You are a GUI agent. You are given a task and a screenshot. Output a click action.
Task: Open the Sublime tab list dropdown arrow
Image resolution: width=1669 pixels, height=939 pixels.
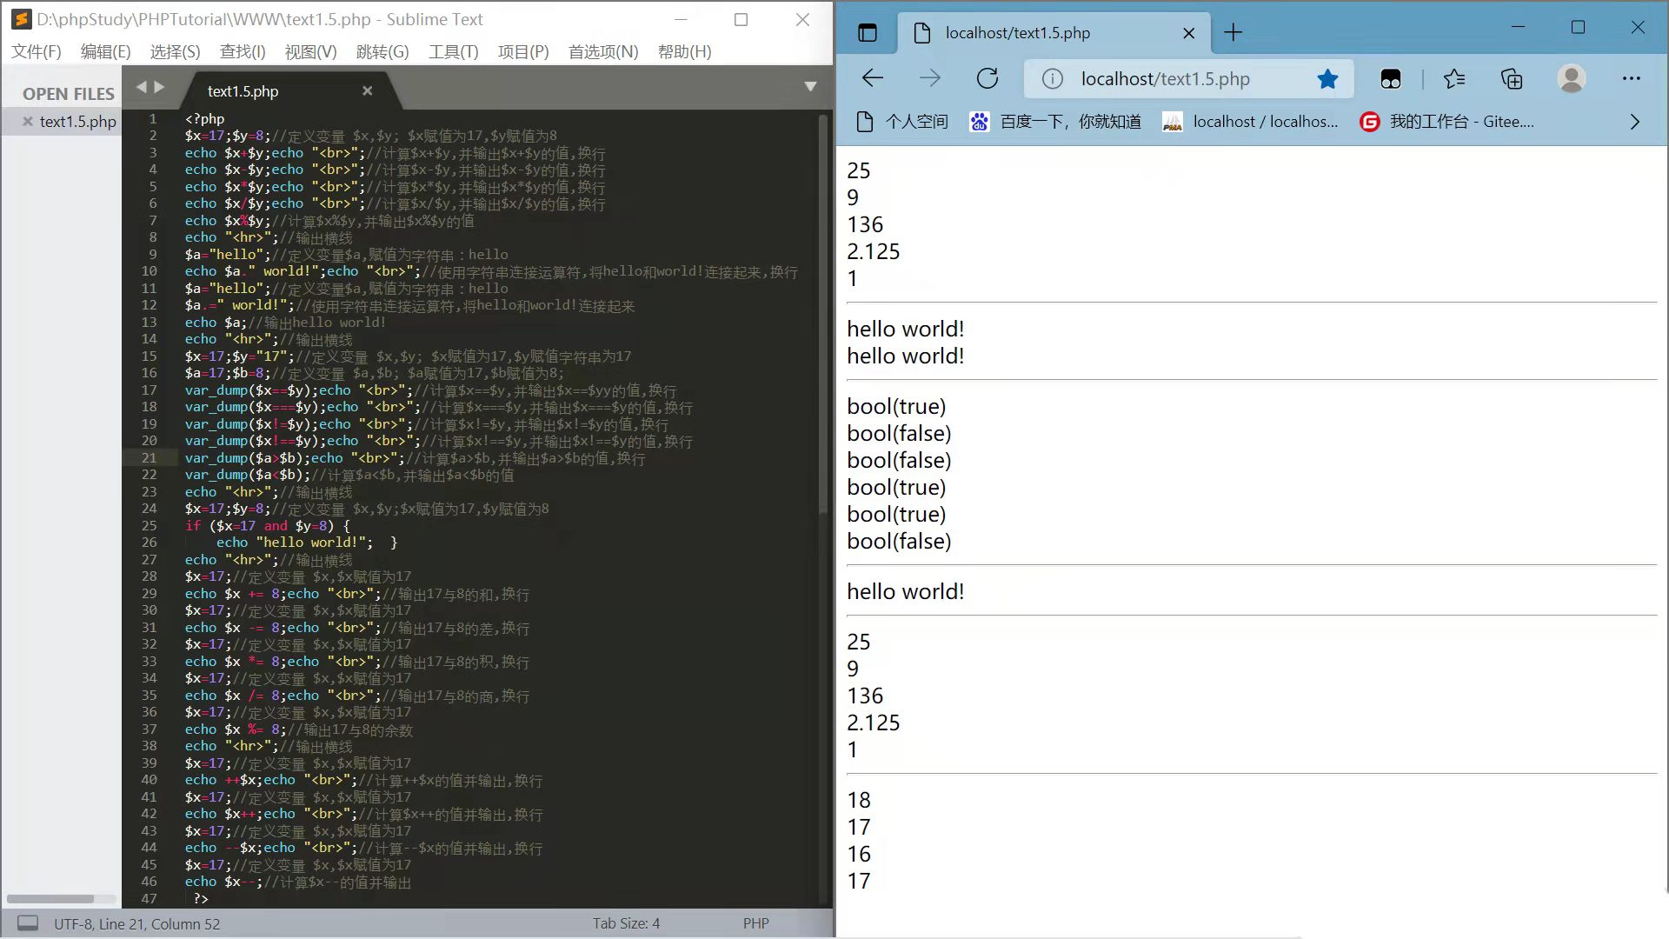pos(810,87)
